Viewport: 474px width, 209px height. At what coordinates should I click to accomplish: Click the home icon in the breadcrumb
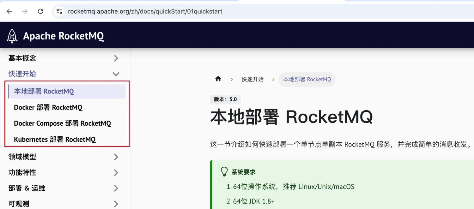point(218,79)
